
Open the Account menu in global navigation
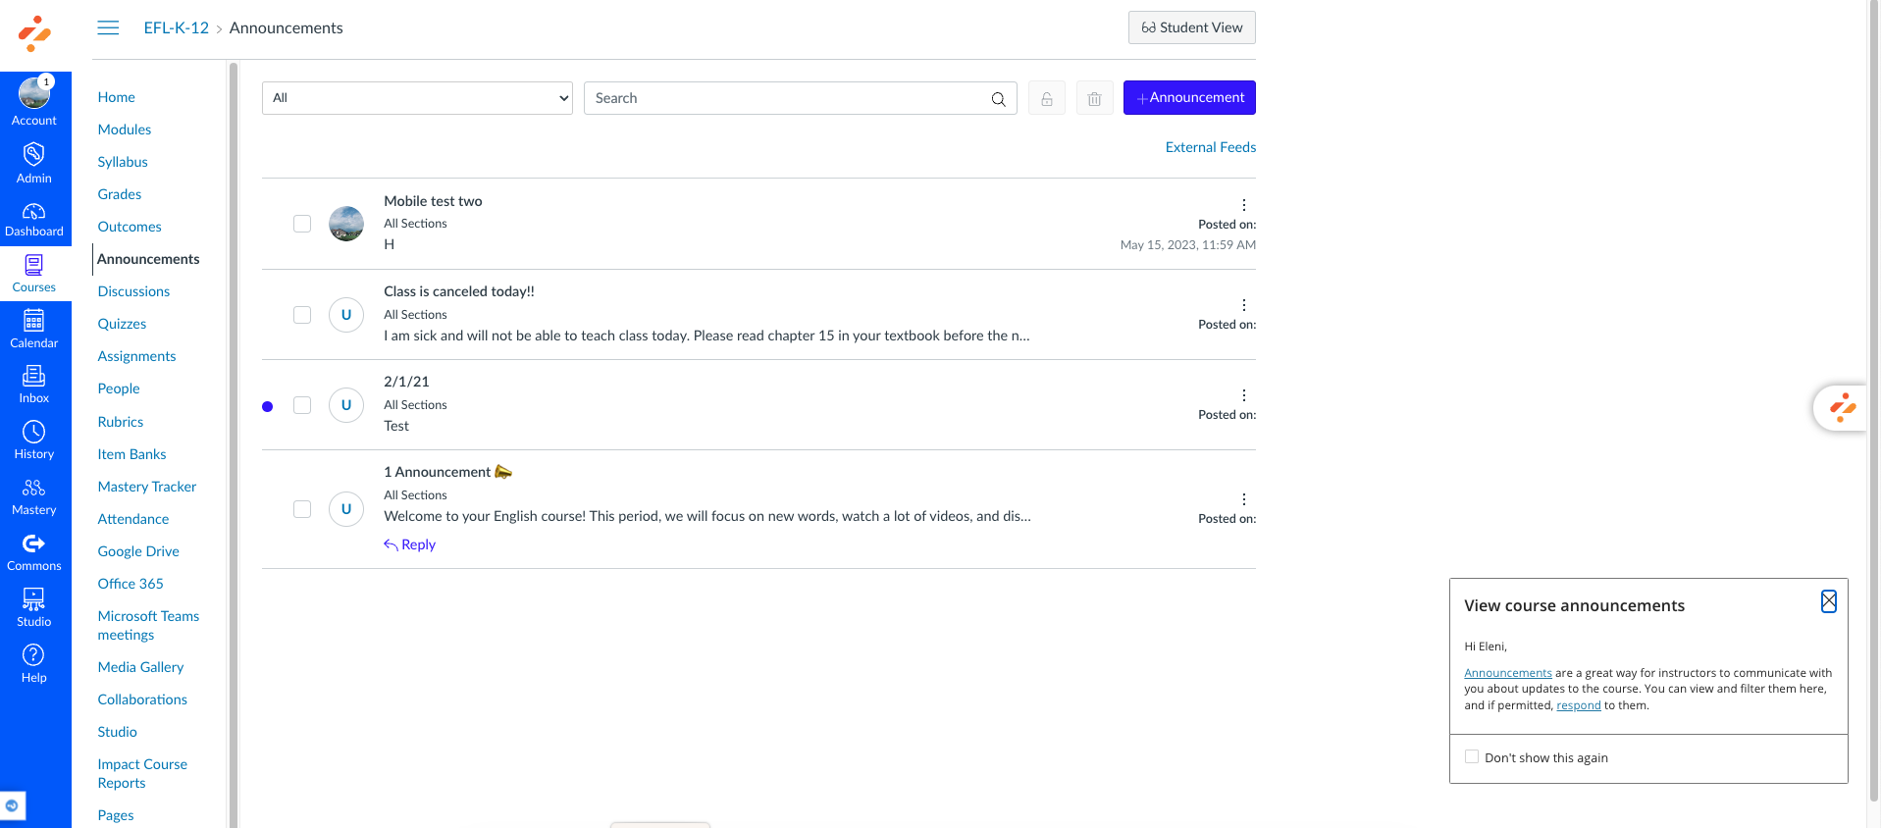click(x=34, y=100)
